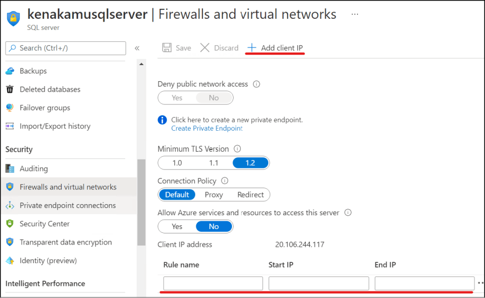The width and height of the screenshot is (485, 298).
Task: Click the Start IP input field
Action: pyautogui.click(x=319, y=283)
